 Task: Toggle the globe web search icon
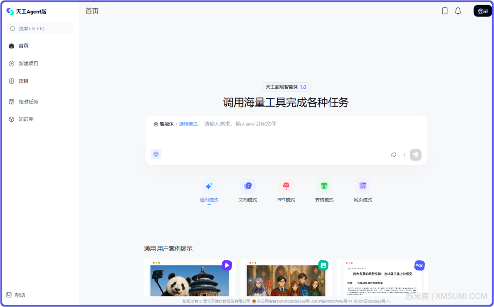click(156, 154)
